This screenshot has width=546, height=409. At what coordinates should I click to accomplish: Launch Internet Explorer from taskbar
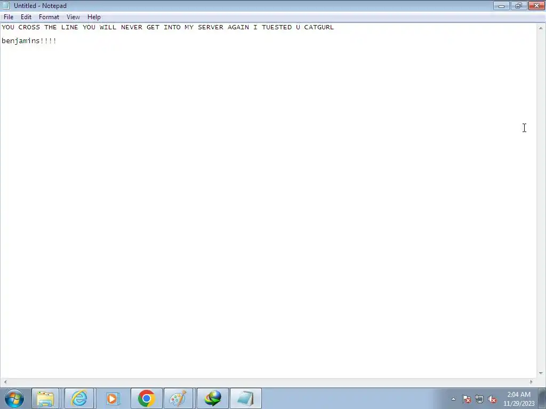click(x=79, y=398)
